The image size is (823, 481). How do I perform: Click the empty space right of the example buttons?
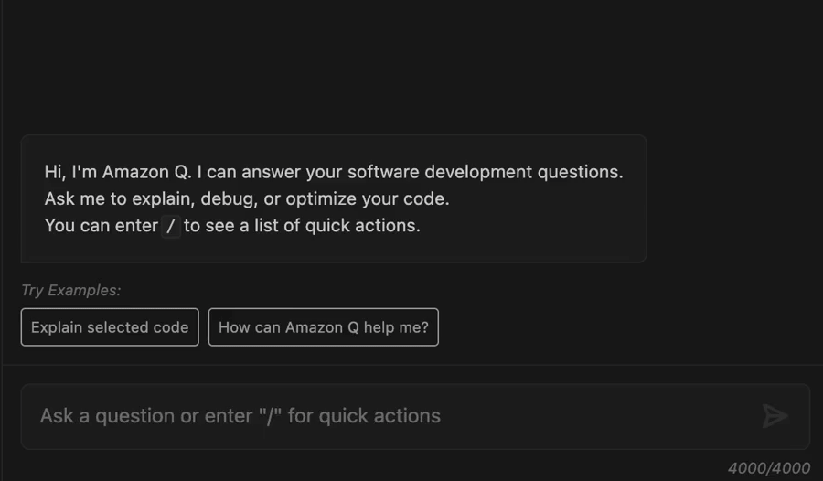(630, 327)
